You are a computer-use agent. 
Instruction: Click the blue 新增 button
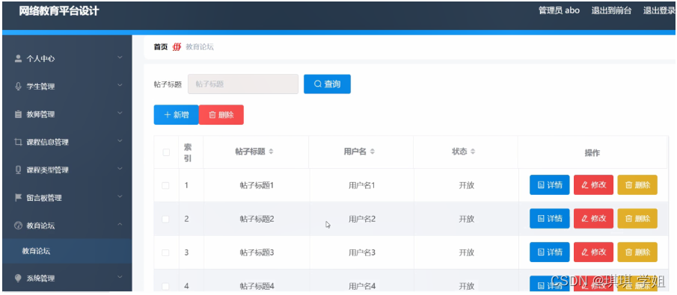(x=176, y=115)
